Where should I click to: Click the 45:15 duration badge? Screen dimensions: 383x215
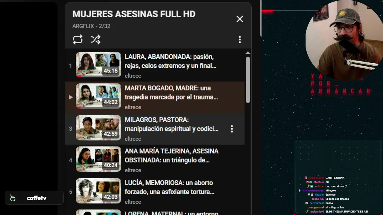pyautogui.click(x=111, y=71)
